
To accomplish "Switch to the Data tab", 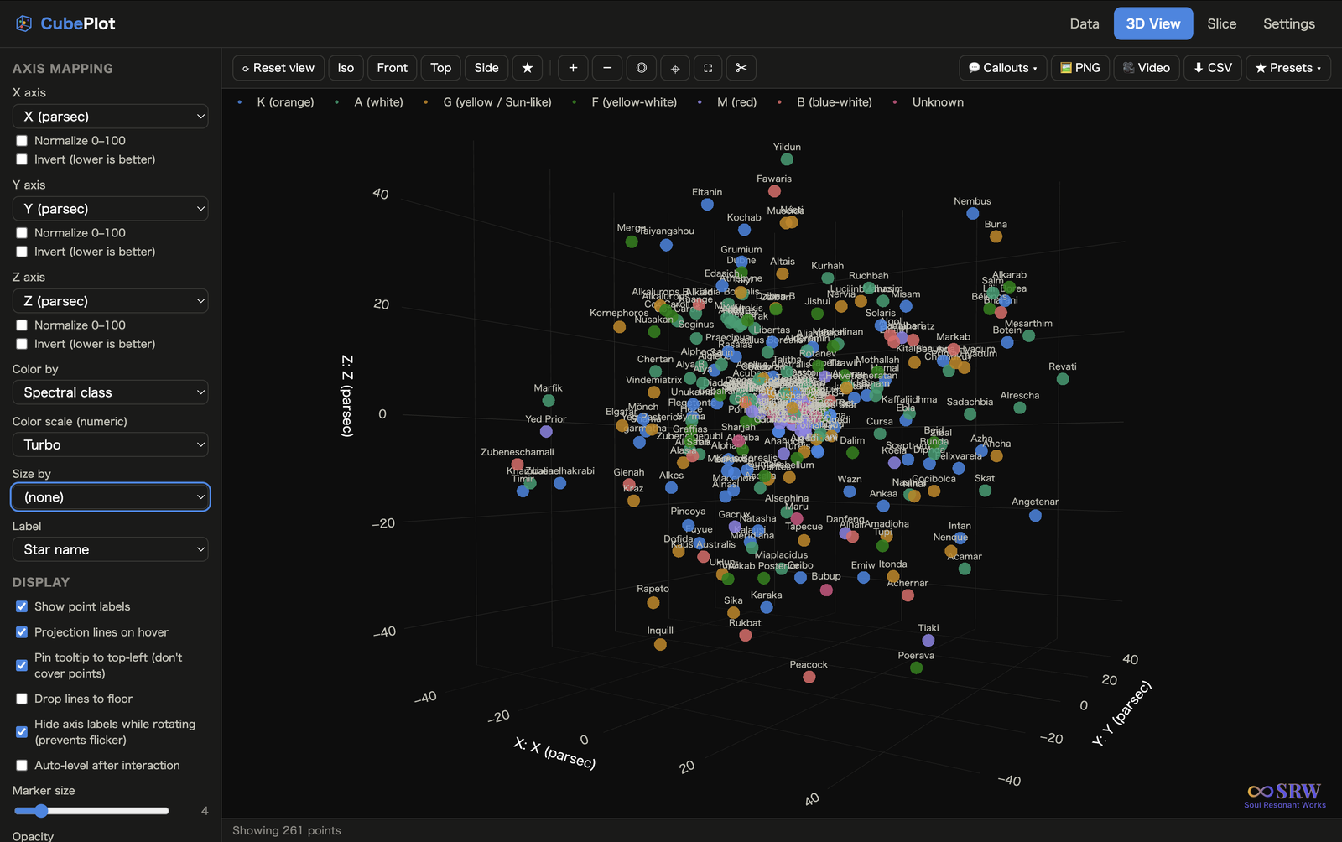I will tap(1085, 23).
